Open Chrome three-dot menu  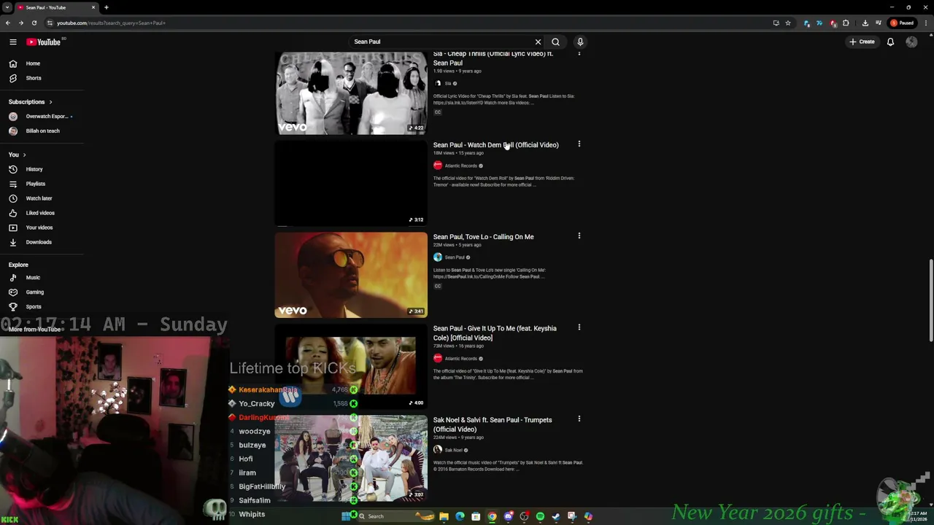point(926,23)
